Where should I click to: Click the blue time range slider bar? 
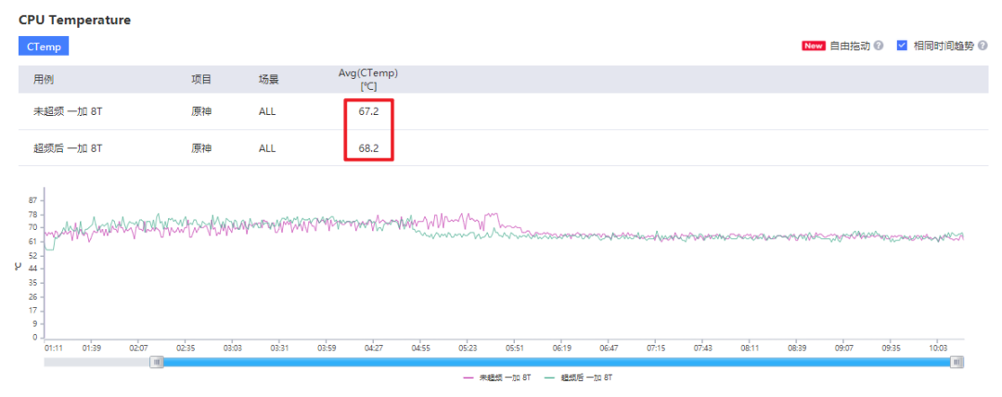tap(557, 363)
